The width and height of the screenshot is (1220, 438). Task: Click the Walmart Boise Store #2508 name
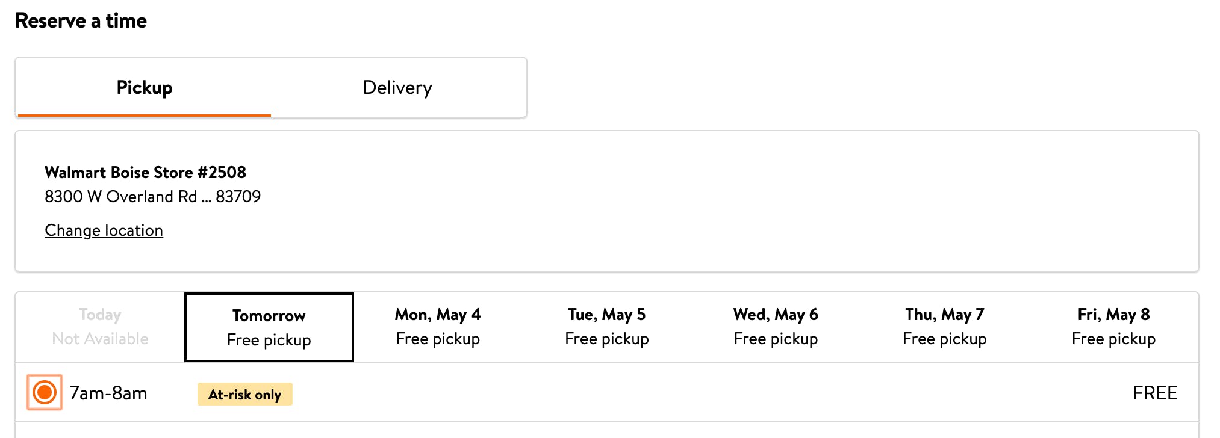coord(145,173)
